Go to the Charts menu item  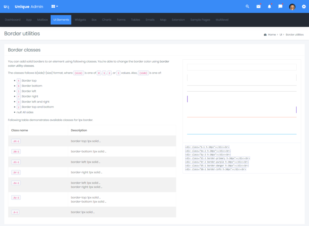click(107, 19)
